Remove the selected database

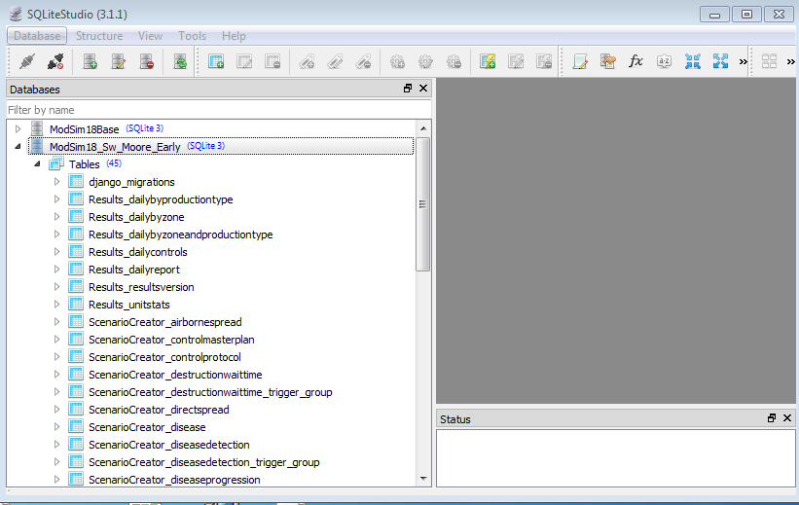coord(147,62)
